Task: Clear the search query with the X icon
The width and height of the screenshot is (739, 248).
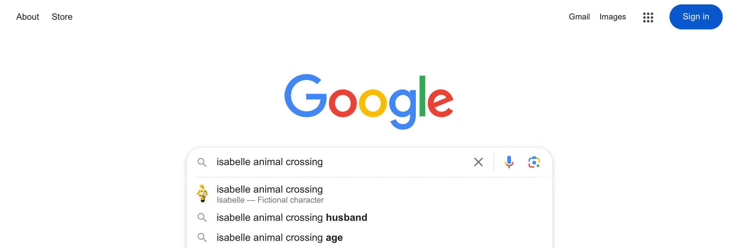Action: (x=478, y=162)
